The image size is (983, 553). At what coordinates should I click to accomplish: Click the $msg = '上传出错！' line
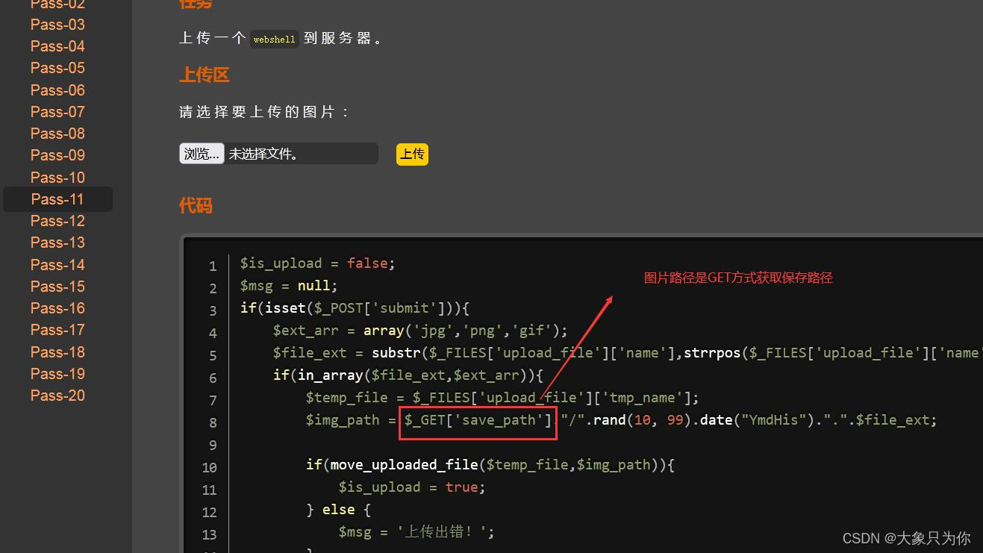point(416,532)
